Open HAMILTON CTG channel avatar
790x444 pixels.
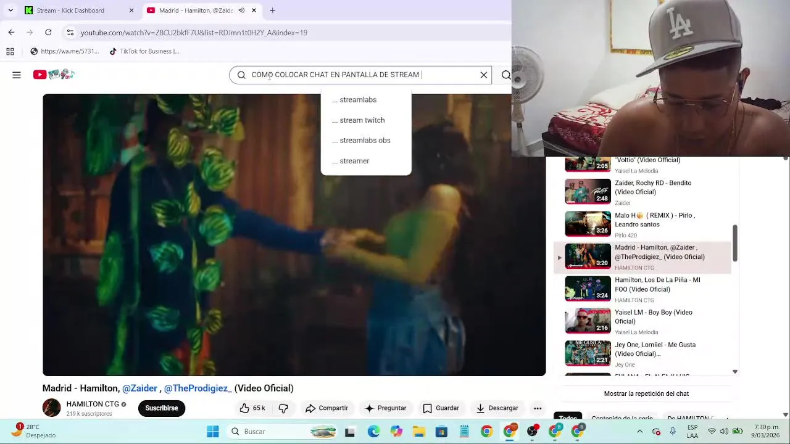coord(52,408)
